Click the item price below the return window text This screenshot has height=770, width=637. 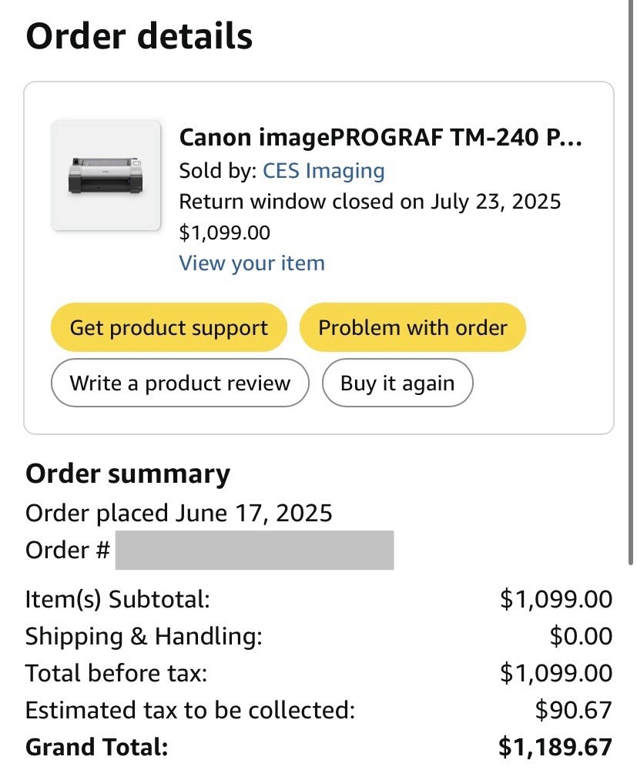tap(224, 233)
